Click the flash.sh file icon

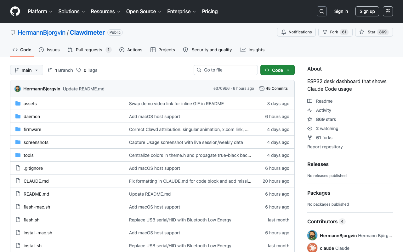(x=18, y=220)
